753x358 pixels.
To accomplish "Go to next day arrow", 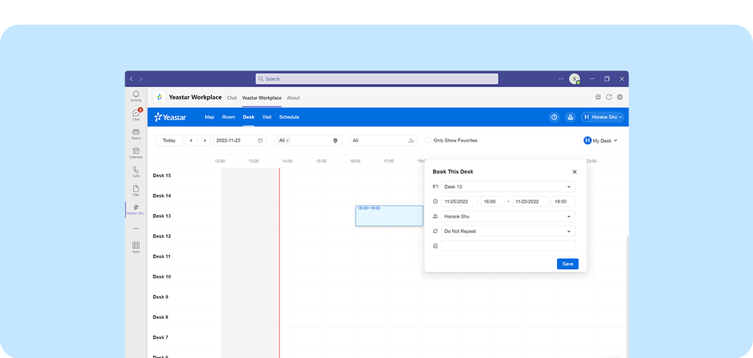I will coord(205,141).
